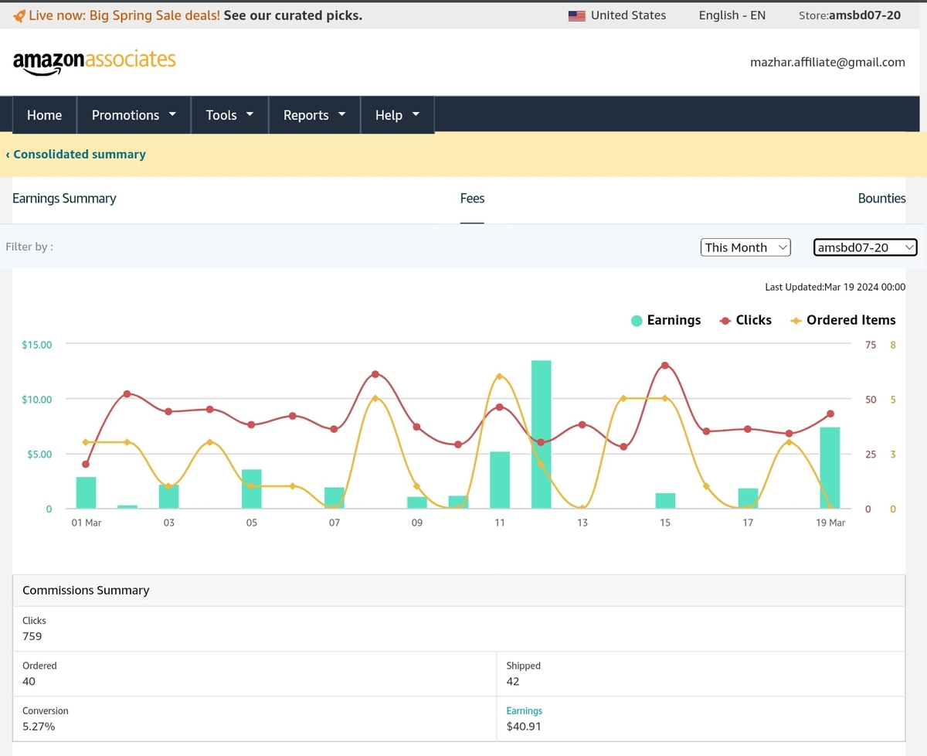This screenshot has height=756, width=927.
Task: Click the Filter by label
Action: tap(29, 247)
